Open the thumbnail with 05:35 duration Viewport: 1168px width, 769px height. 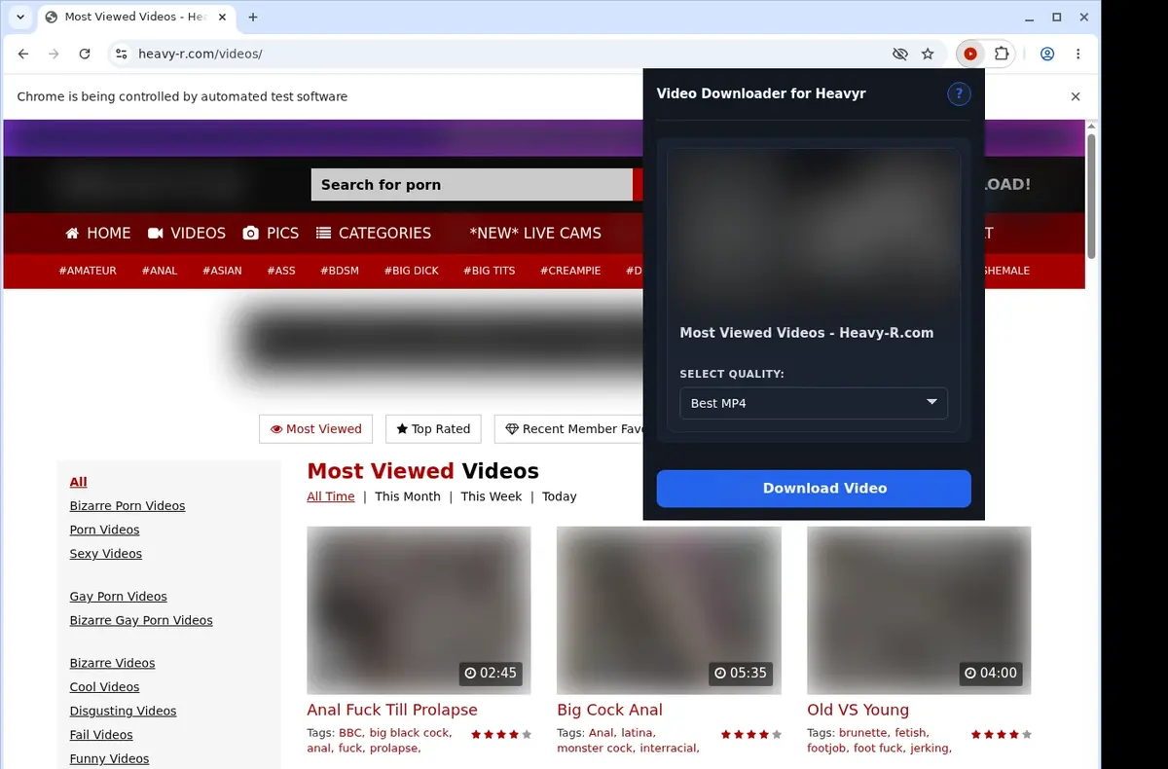(x=669, y=610)
